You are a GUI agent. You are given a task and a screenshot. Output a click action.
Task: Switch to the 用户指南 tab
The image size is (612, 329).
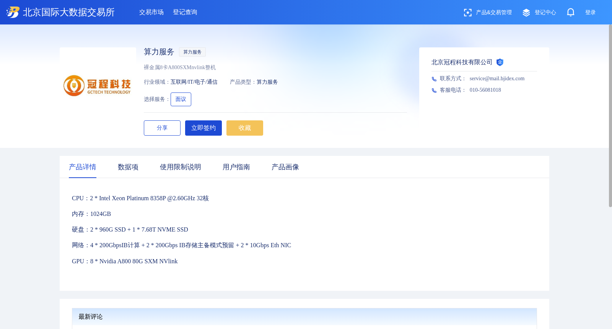[236, 167]
